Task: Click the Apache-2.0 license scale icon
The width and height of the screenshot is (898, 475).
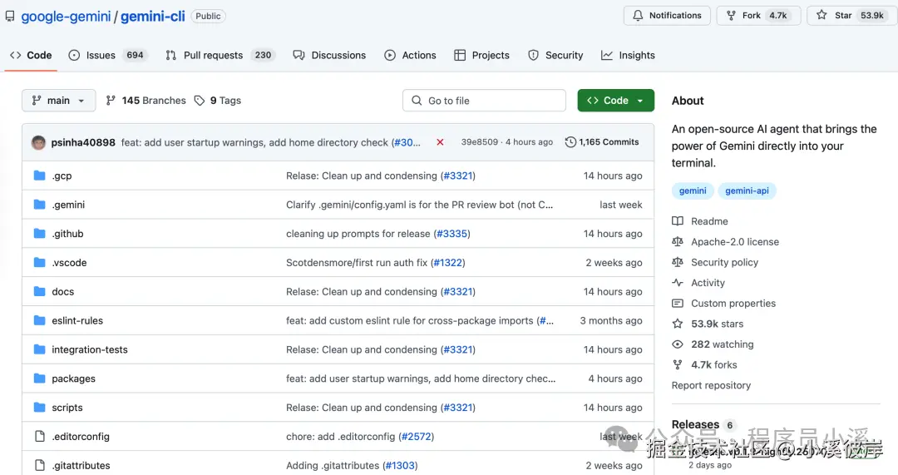Action: 678,242
